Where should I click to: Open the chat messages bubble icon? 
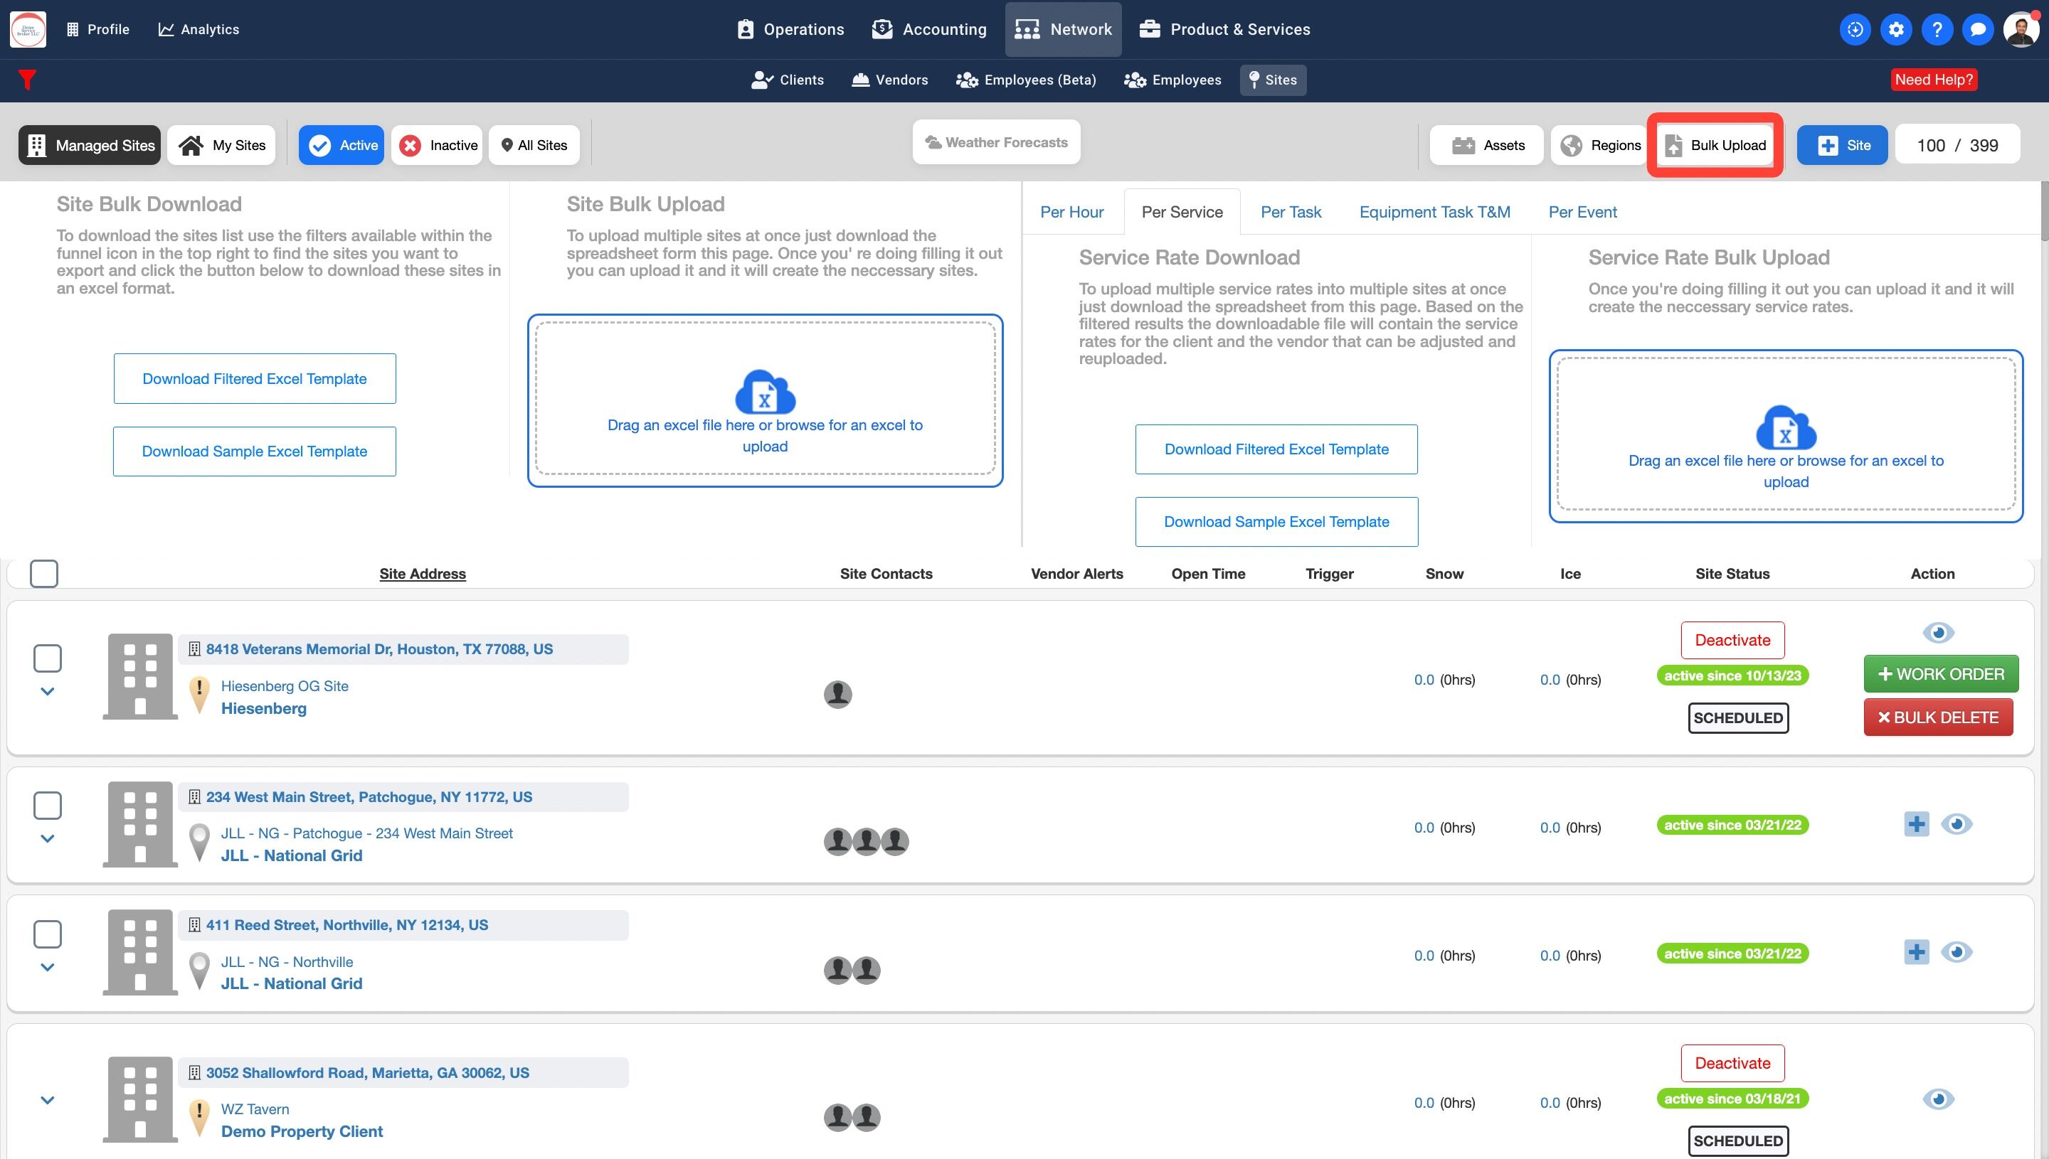point(1977,29)
